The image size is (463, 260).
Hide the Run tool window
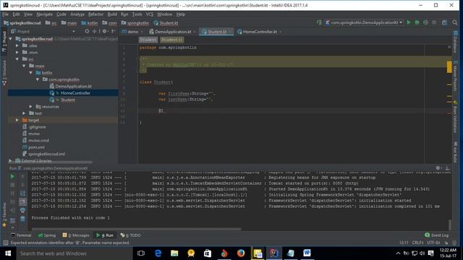click(447, 168)
